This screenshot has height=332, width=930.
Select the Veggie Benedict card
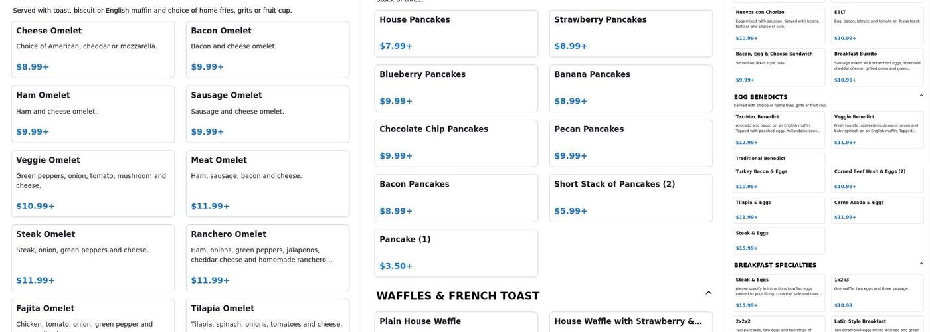tap(878, 129)
